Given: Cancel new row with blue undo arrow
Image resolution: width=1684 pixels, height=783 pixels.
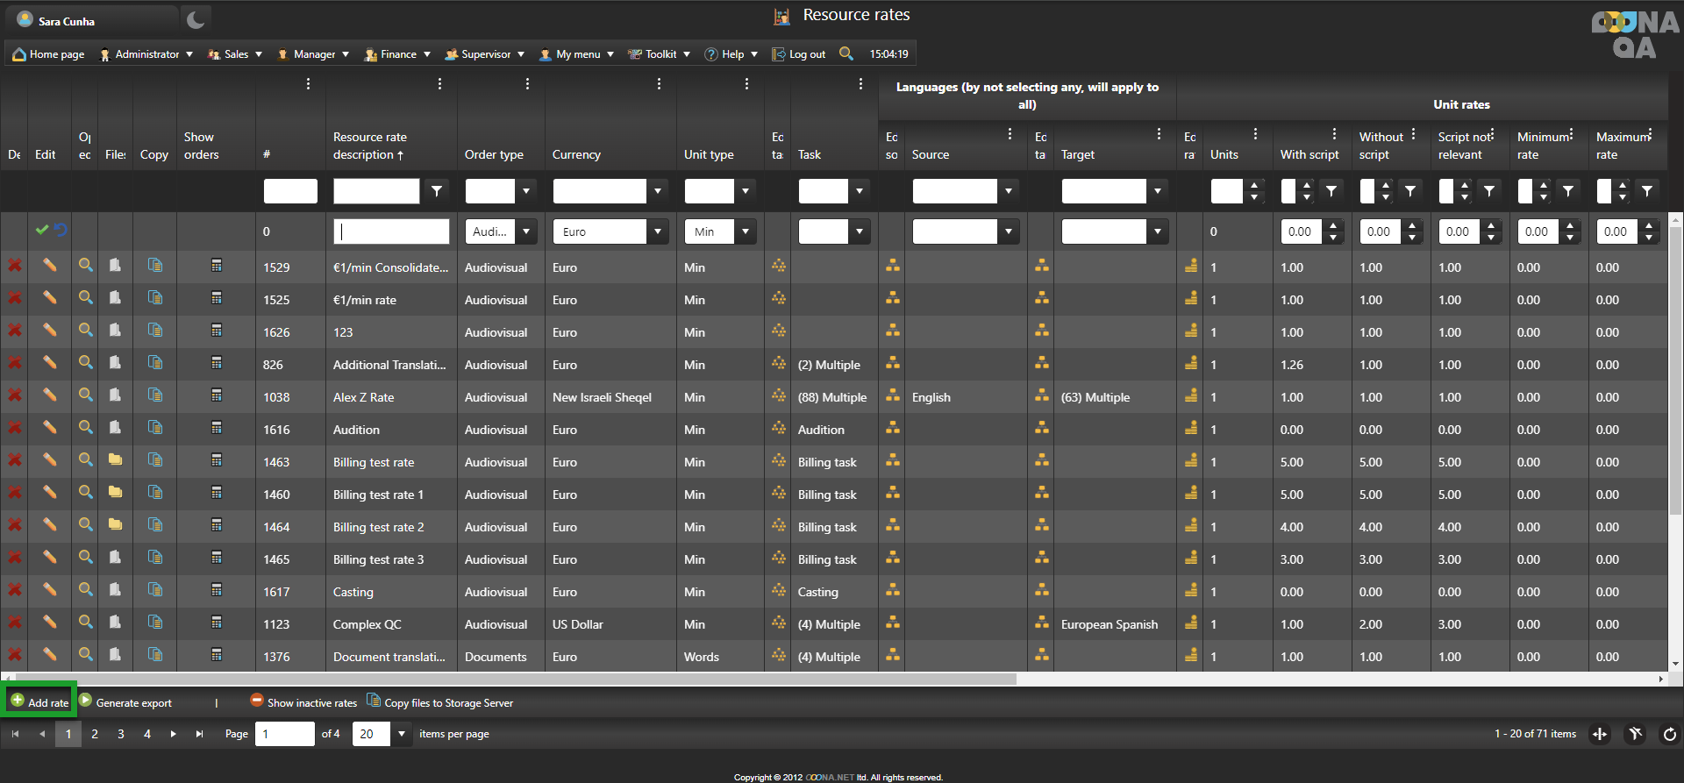Looking at the screenshot, I should 61,230.
